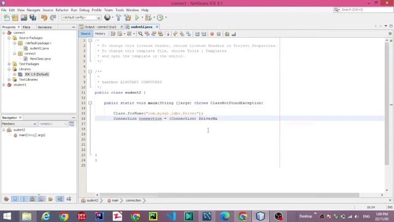Click the globe browser icon in toolbar
This screenshot has height=222, width=394.
click(x=107, y=17)
